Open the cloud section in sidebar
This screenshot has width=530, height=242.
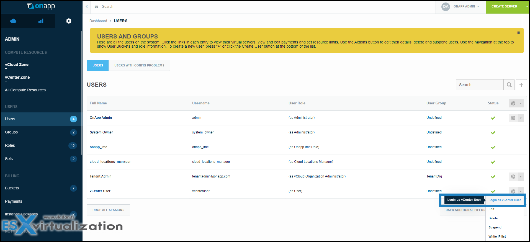pos(13,21)
